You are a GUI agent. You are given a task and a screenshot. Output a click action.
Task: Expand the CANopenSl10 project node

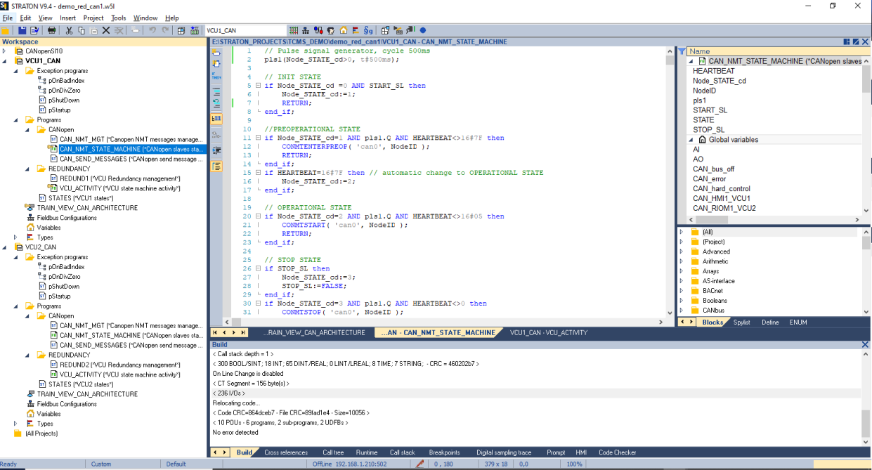tap(6, 51)
